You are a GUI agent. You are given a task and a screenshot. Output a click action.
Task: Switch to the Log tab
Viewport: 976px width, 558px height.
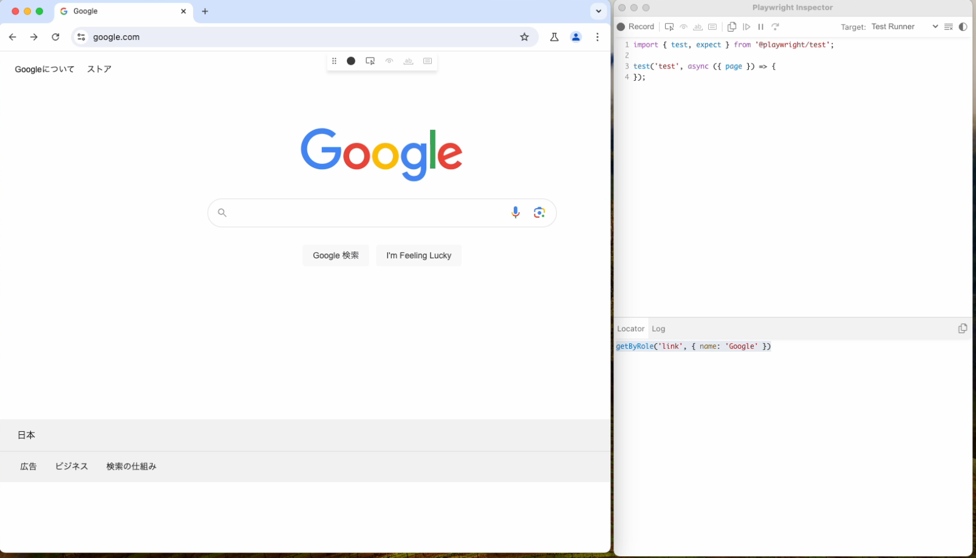click(658, 329)
